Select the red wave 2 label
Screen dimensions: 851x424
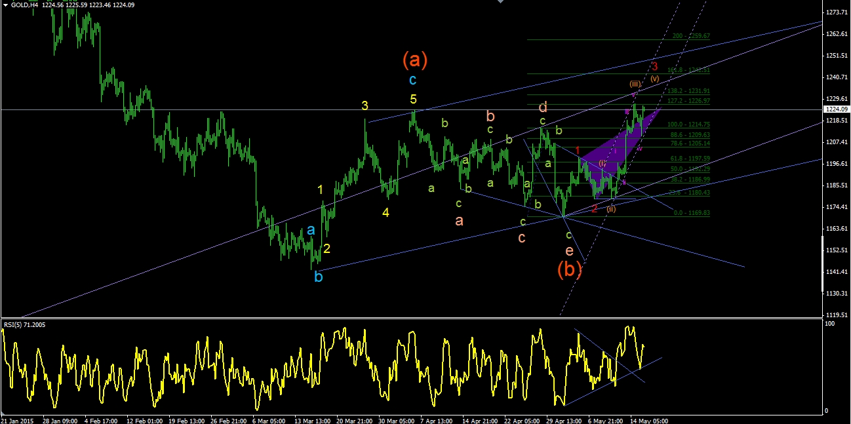[594, 208]
